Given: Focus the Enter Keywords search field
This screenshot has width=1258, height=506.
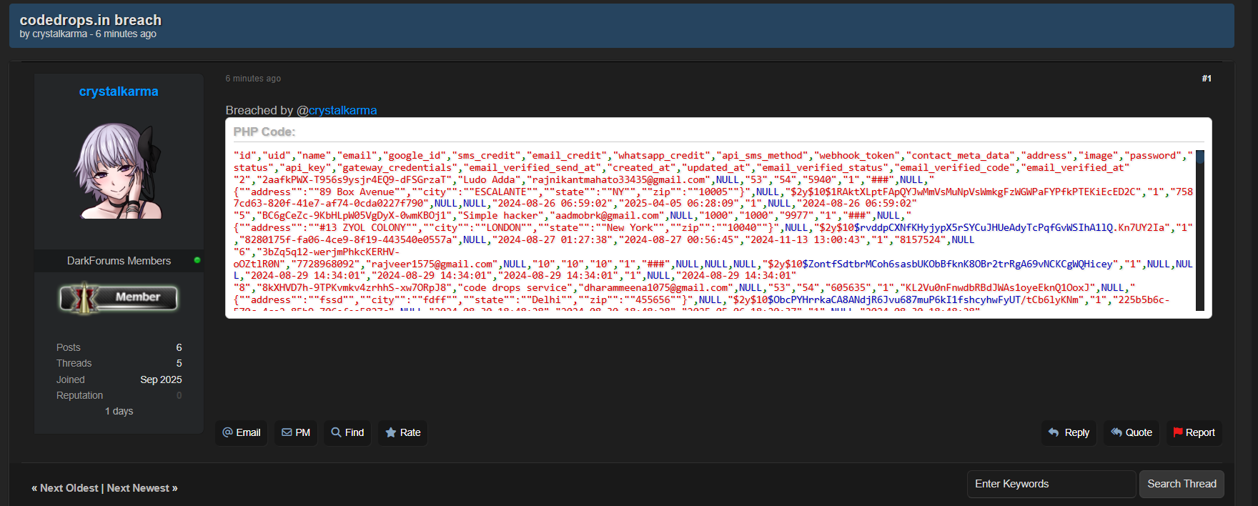Looking at the screenshot, I should pos(1051,484).
